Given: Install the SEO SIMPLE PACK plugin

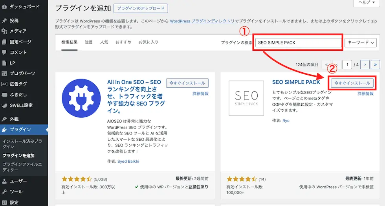Looking at the screenshot, I should pyautogui.click(x=352, y=83).
